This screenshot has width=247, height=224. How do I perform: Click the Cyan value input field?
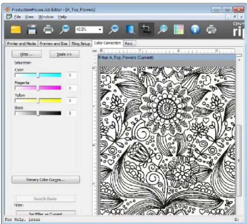[72, 75]
